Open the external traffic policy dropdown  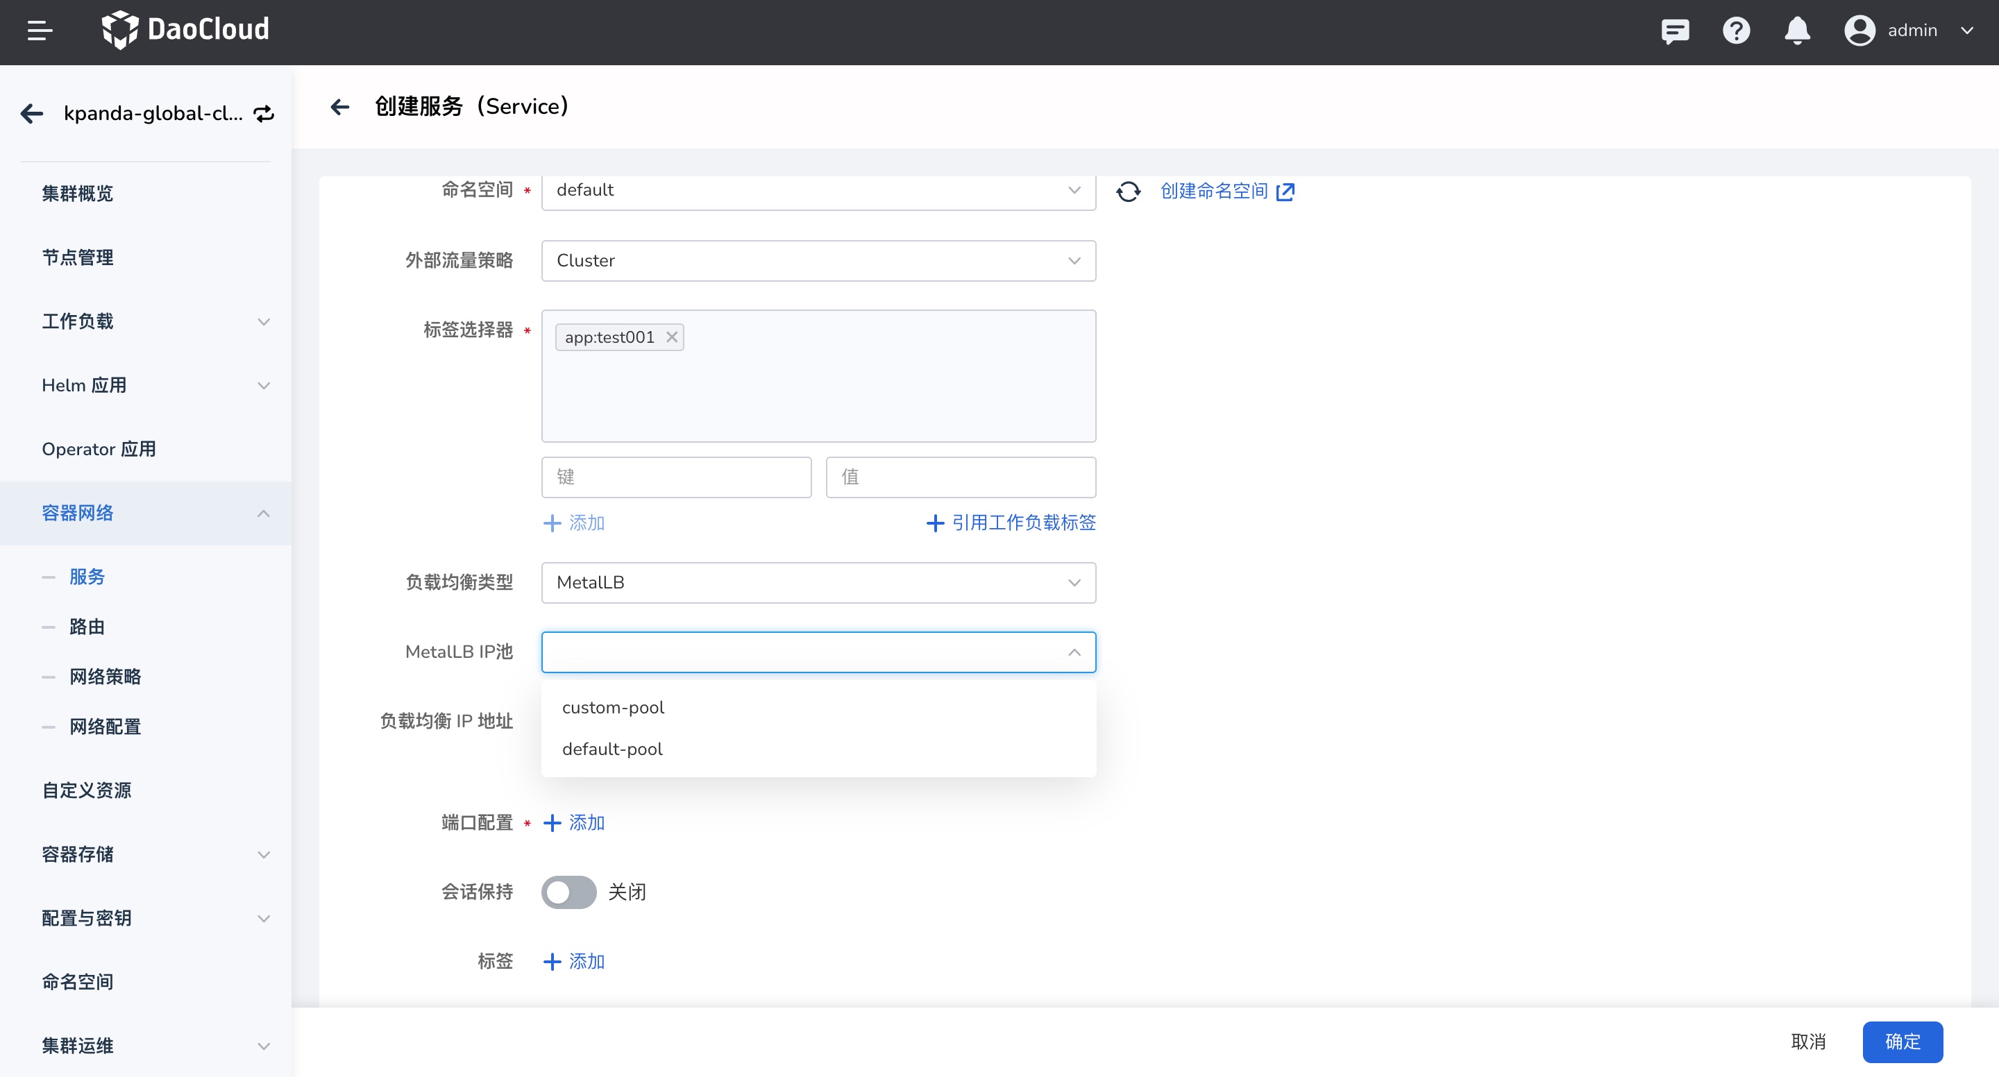(818, 261)
